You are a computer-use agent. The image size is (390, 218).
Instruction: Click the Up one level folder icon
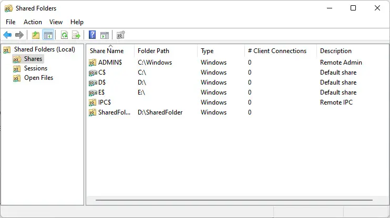(36, 35)
